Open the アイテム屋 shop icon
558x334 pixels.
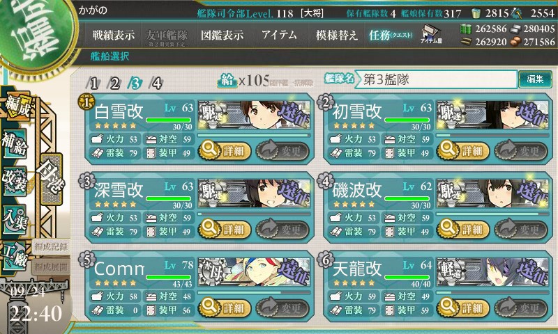pos(431,34)
